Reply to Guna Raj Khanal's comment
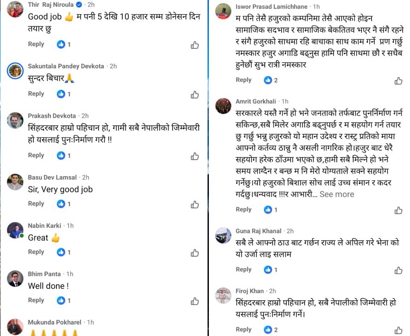Screen dimensions: 410x336 244,270
